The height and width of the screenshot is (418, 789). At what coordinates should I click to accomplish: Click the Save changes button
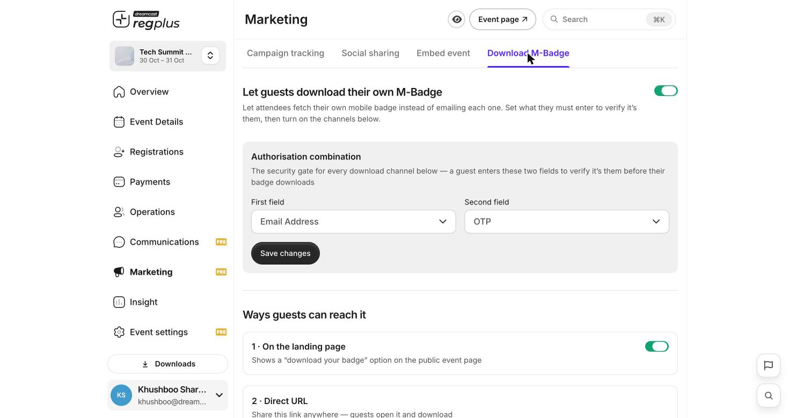pyautogui.click(x=286, y=253)
